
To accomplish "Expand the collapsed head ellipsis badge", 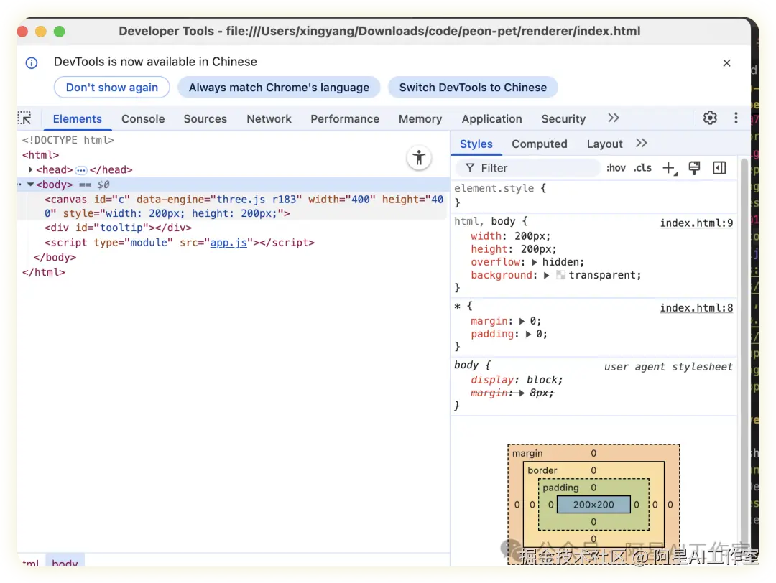I will point(81,170).
